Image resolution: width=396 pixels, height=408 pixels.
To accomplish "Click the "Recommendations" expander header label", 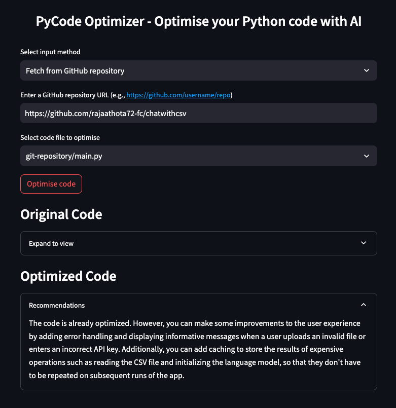I will point(57,305).
